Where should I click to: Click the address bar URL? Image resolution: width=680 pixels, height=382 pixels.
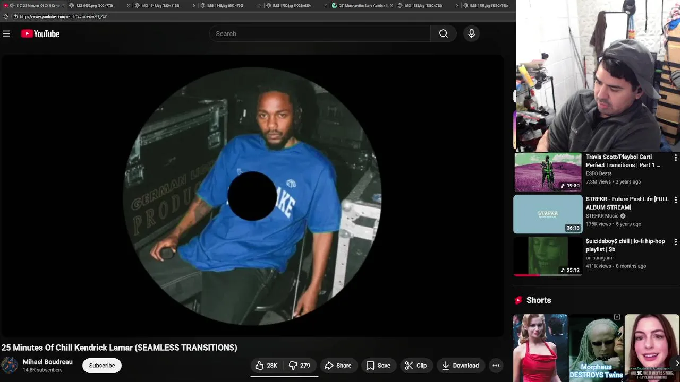(63, 16)
